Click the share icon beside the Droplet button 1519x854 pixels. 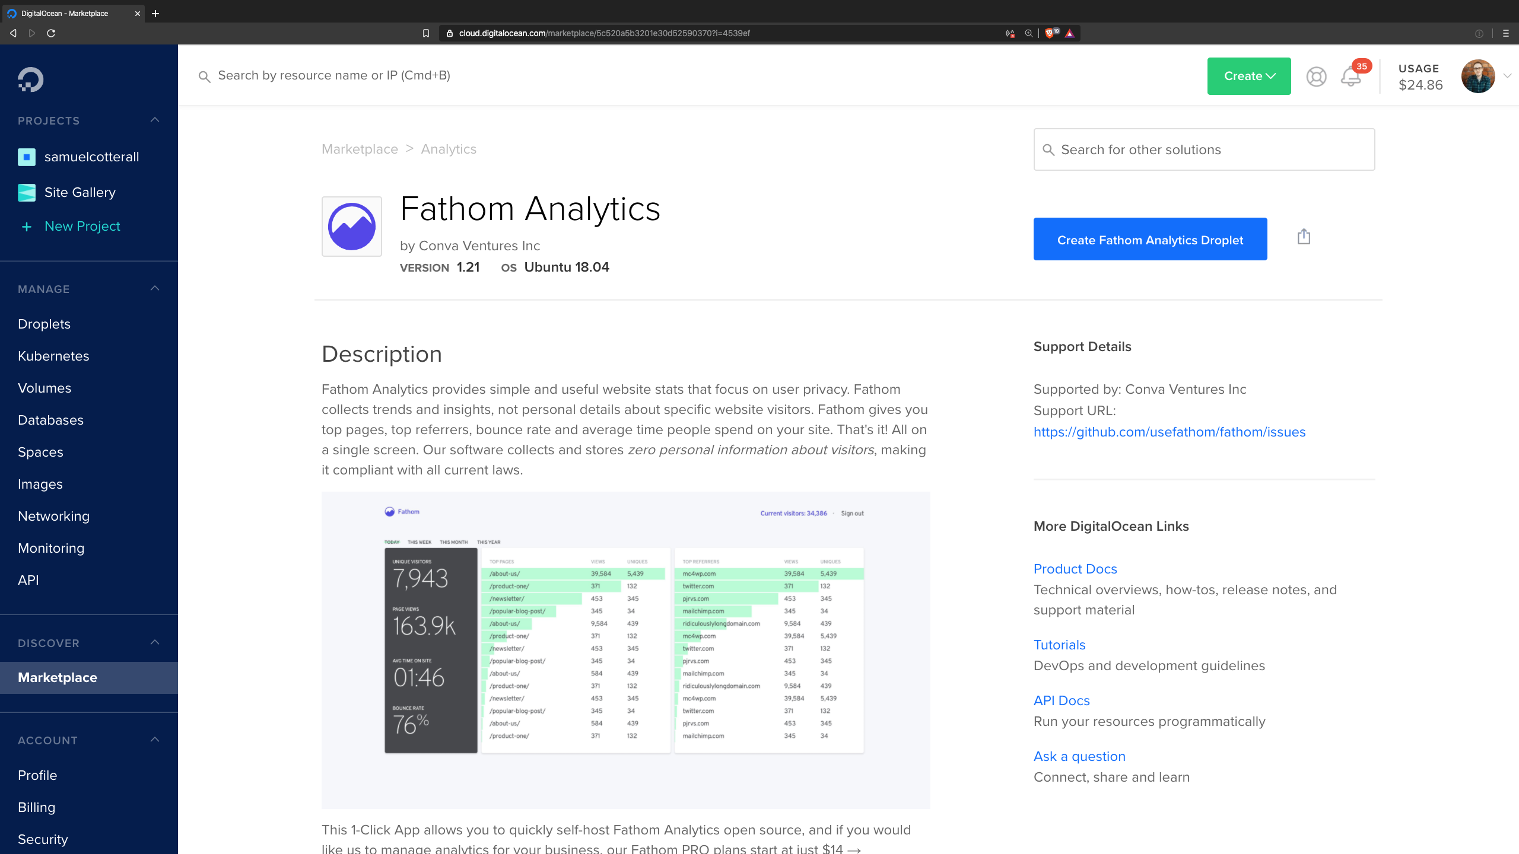click(x=1304, y=236)
